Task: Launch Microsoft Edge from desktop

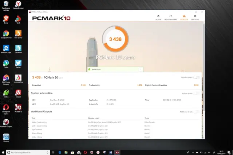Action: (6, 48)
